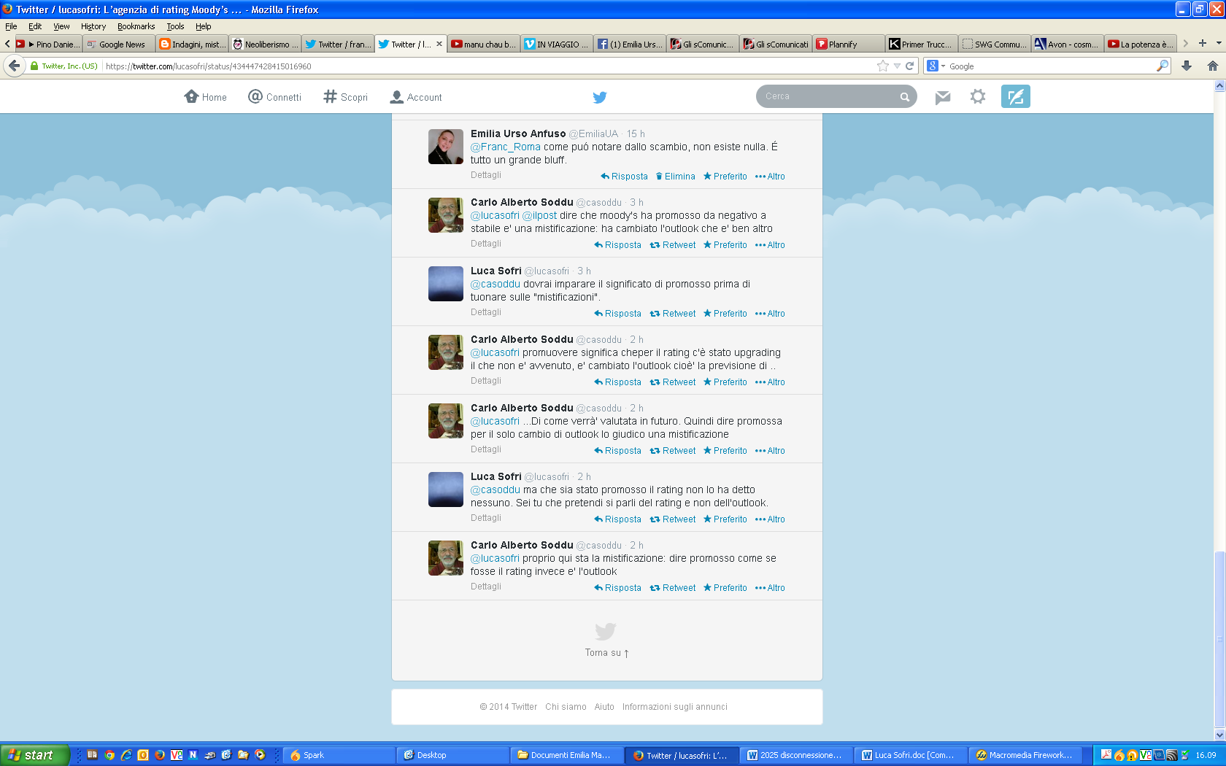Screen dimensions: 1226x766
Task: Open the search engine selector dropdown
Action: tap(936, 66)
